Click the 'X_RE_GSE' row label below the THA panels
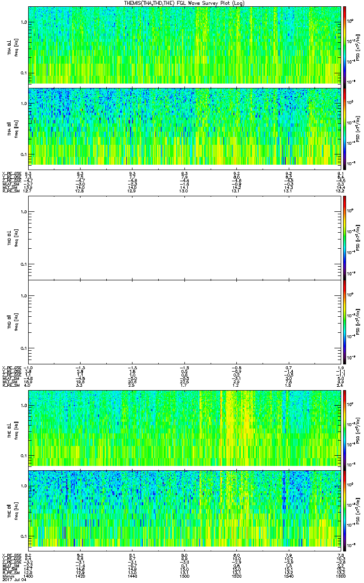The height and width of the screenshot is (583, 364). tap(11, 173)
